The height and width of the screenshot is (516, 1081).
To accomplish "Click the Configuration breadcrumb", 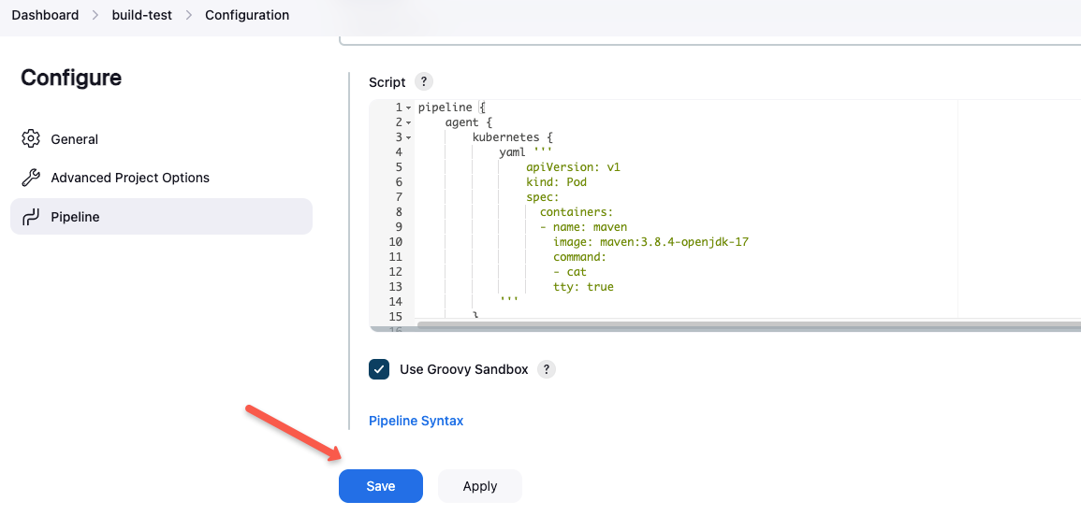I will (x=247, y=15).
